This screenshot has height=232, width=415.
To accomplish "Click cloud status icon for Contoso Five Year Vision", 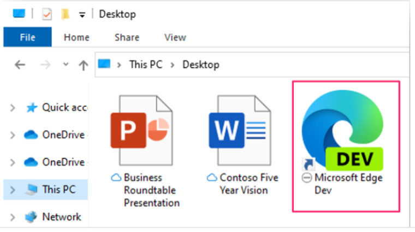I will coord(212,178).
